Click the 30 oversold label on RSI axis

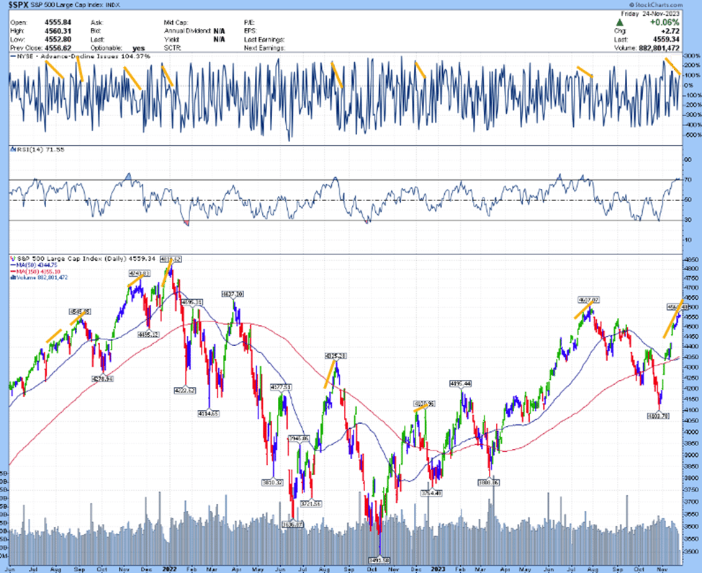(688, 220)
